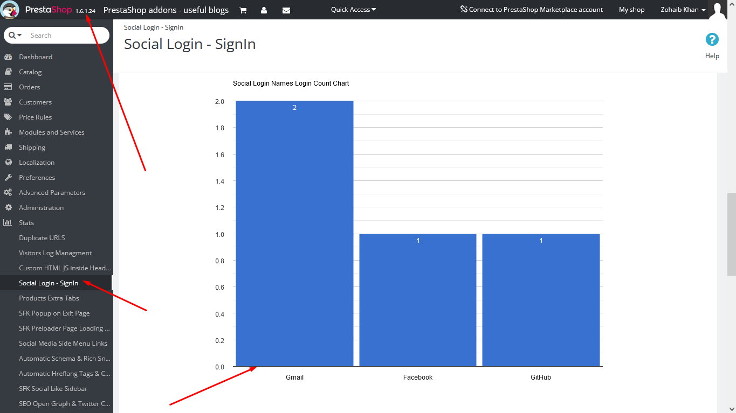Expand the Quick Access dropdown
Viewport: 736px width, 413px height.
(354, 10)
